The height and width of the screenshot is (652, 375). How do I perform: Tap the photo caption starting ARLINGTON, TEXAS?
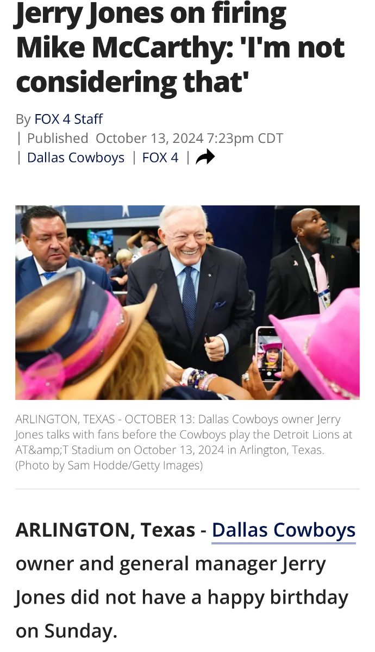click(x=184, y=442)
